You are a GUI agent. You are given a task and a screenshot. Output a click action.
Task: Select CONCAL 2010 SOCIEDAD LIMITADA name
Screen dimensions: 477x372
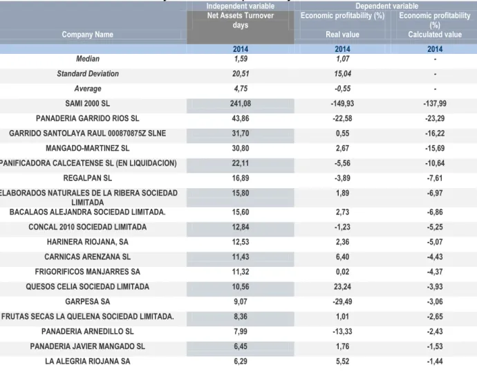88,227
